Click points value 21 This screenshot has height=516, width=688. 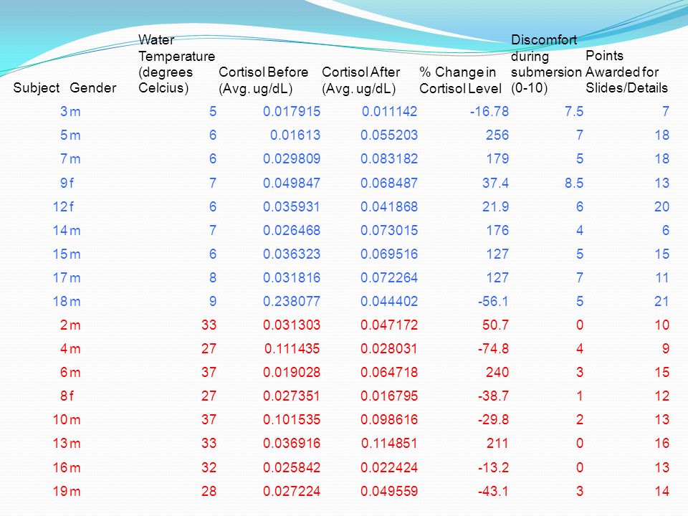661,302
